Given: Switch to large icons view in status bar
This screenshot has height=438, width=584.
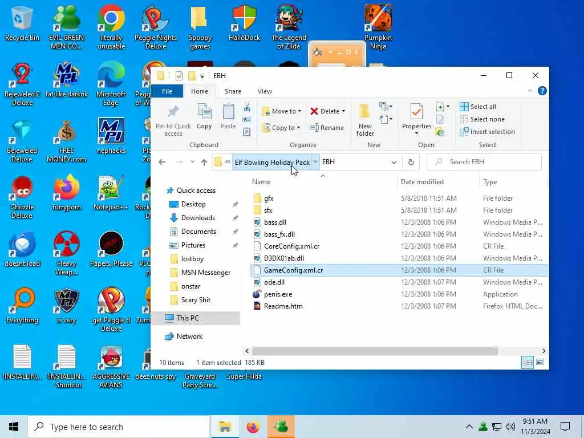Looking at the screenshot, I should pos(540,362).
